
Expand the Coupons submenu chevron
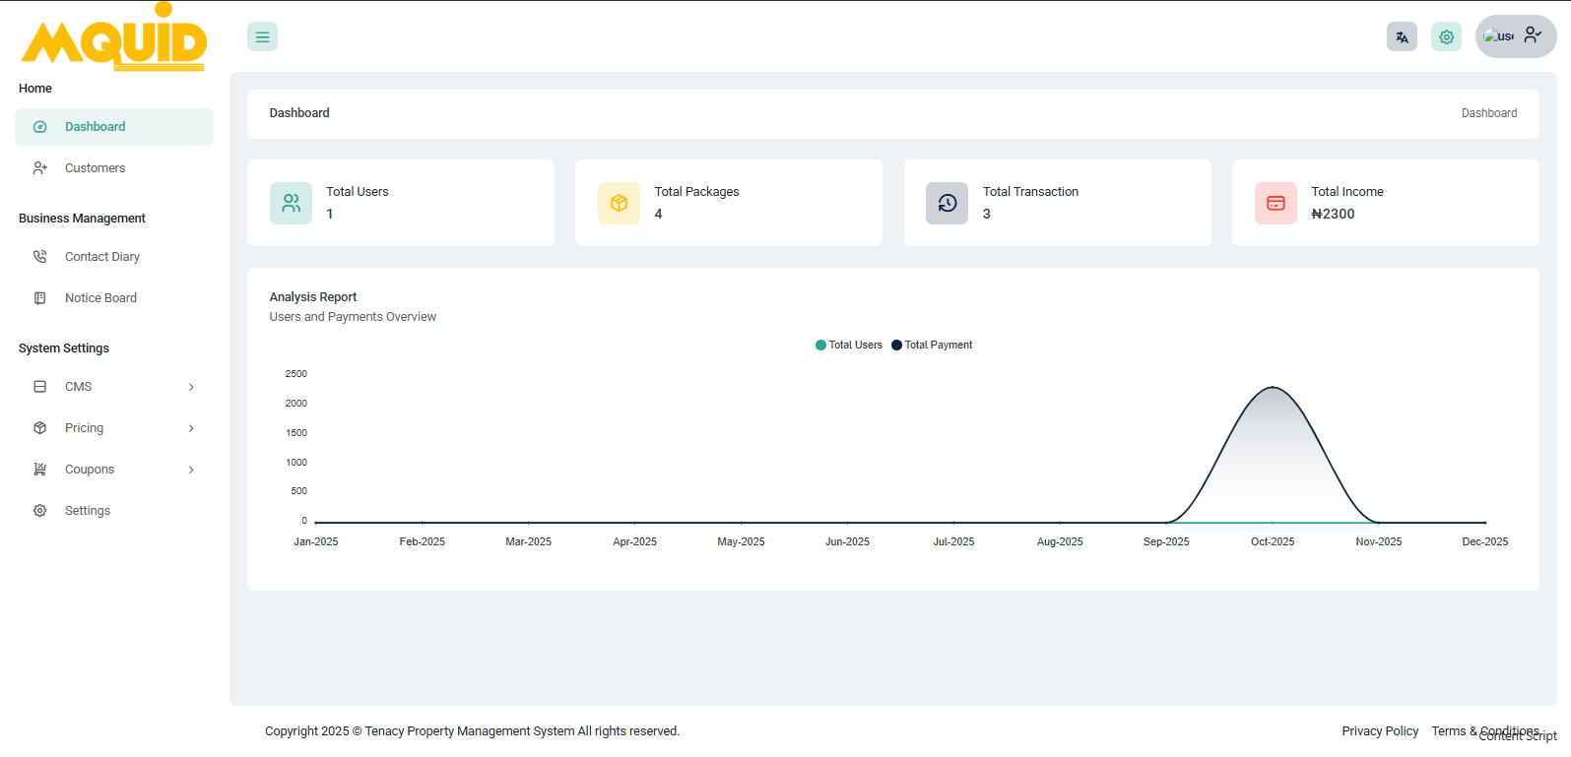point(191,470)
